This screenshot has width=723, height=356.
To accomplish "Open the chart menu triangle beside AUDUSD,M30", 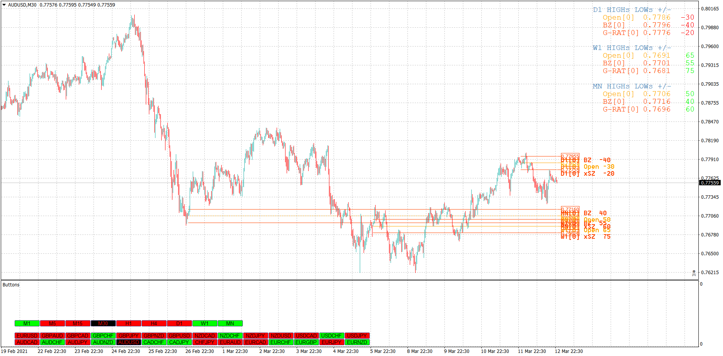I will (4, 5).
